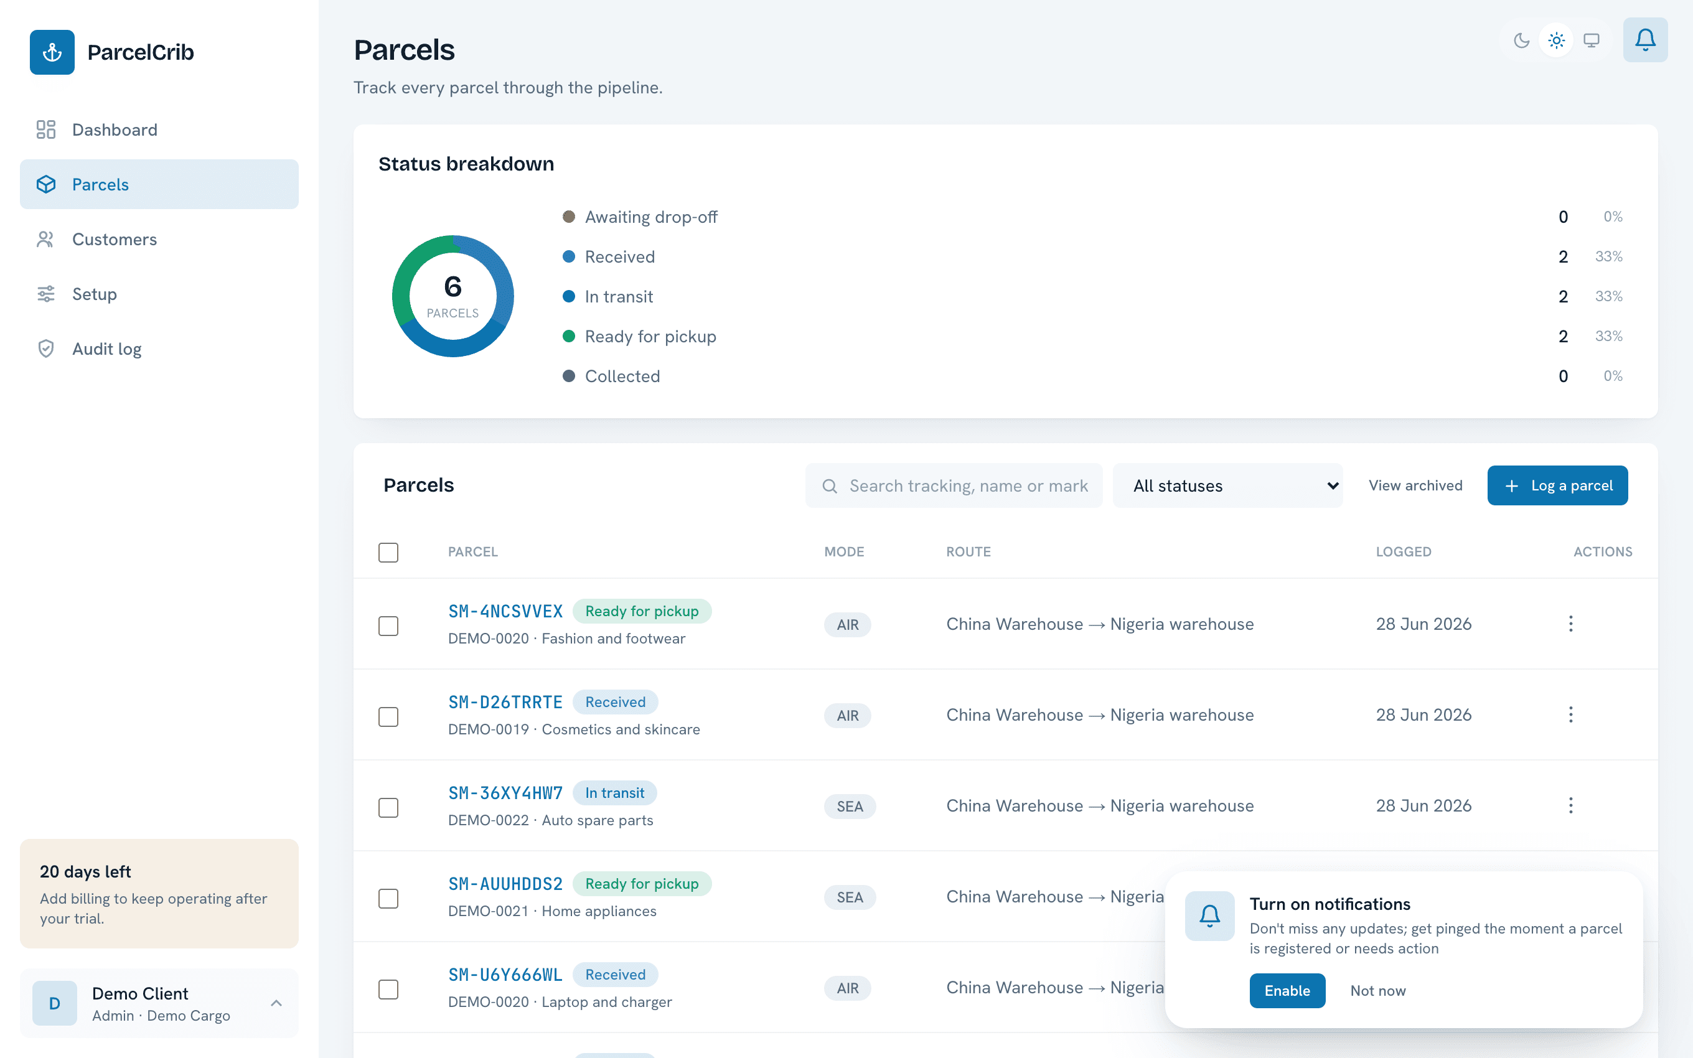Image resolution: width=1693 pixels, height=1058 pixels.
Task: Open the All statuses dropdown
Action: coord(1227,485)
